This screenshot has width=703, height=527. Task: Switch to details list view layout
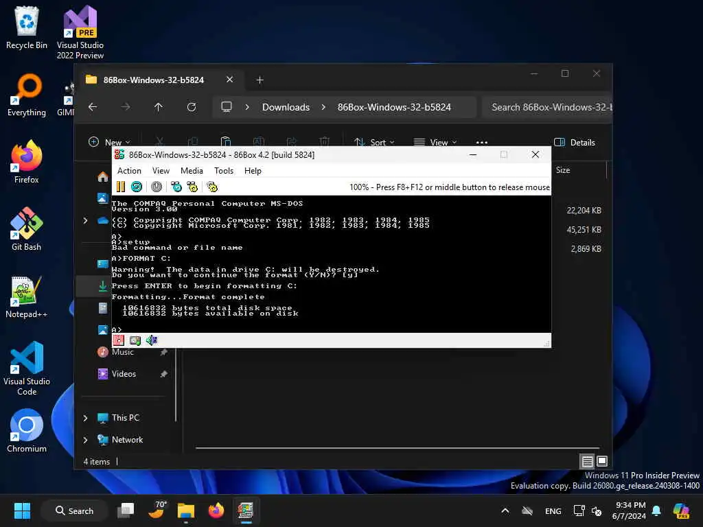coord(587,460)
